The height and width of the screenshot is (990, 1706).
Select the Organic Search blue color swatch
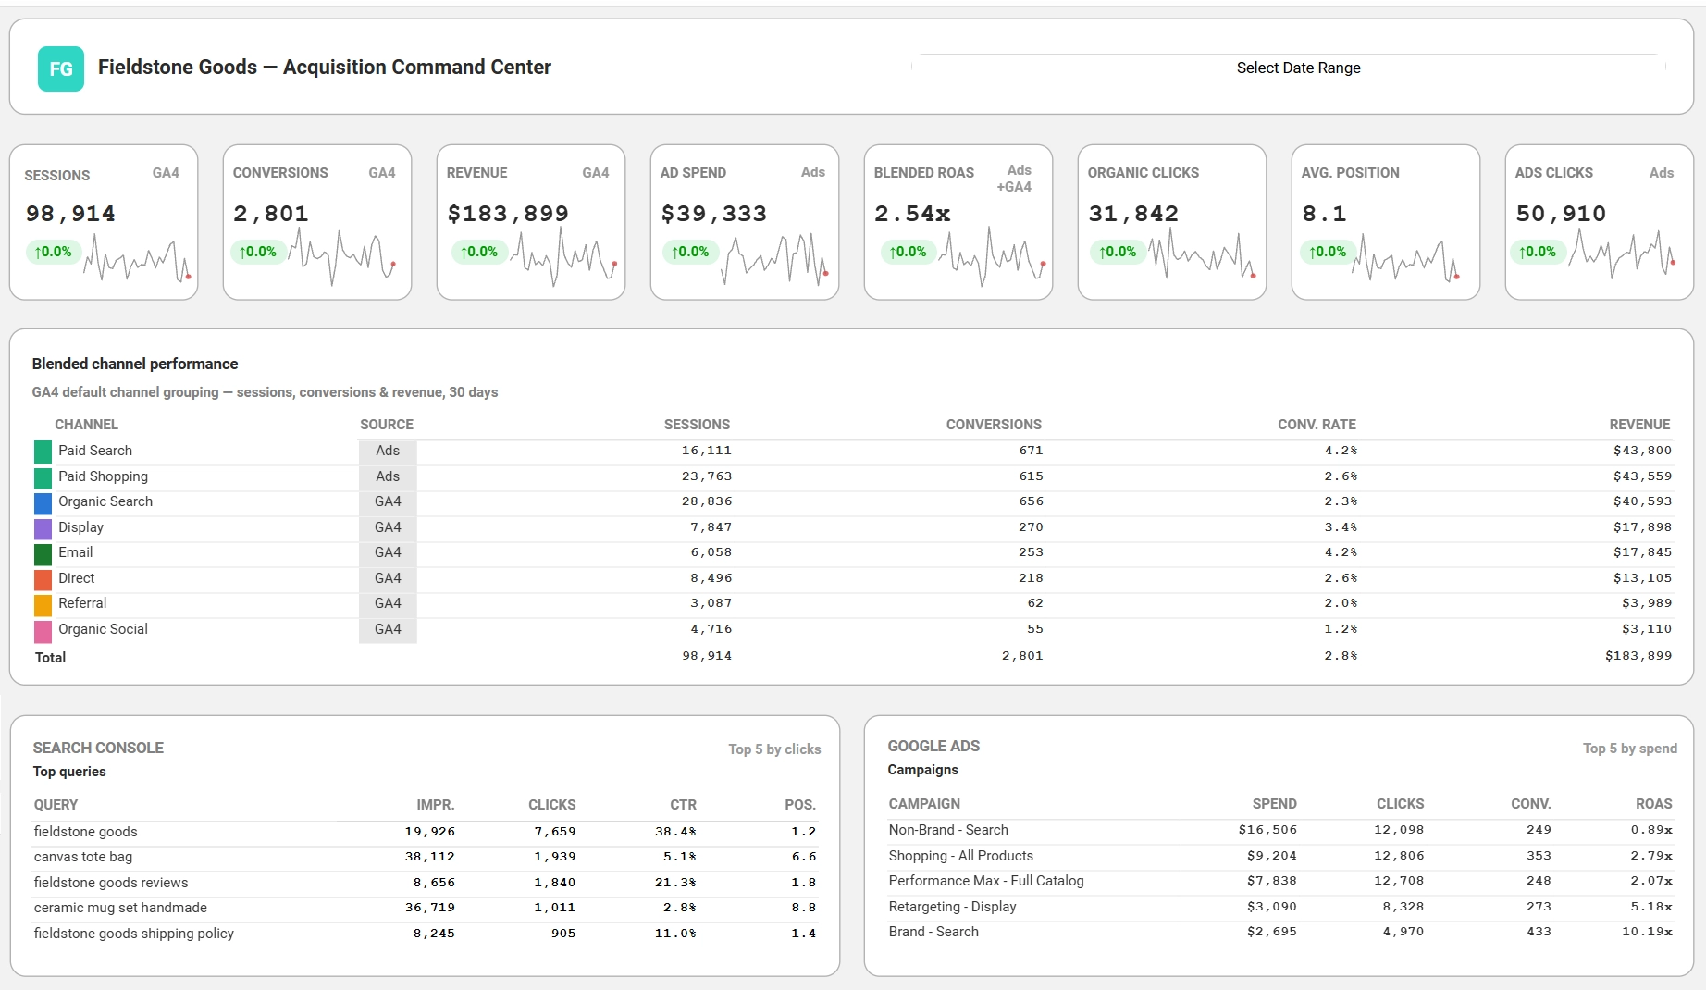43,502
